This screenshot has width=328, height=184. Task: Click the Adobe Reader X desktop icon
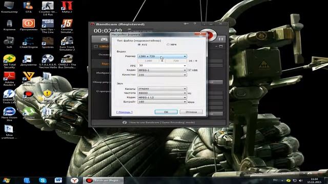pyautogui.click(x=9, y=79)
